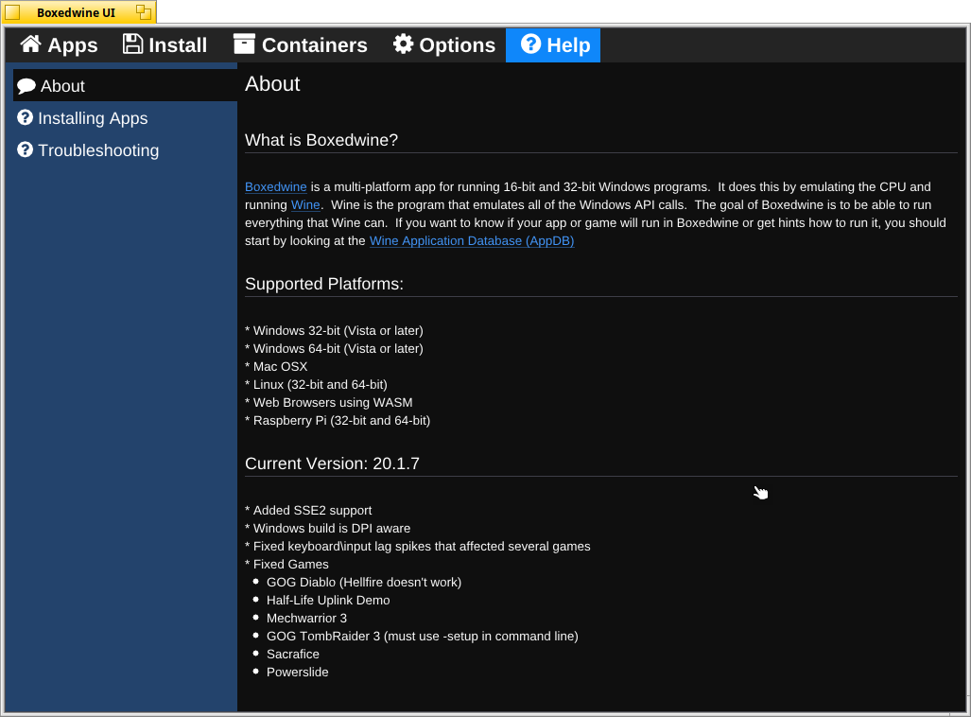The width and height of the screenshot is (971, 717).
Task: Click the Containers box icon
Action: (244, 44)
